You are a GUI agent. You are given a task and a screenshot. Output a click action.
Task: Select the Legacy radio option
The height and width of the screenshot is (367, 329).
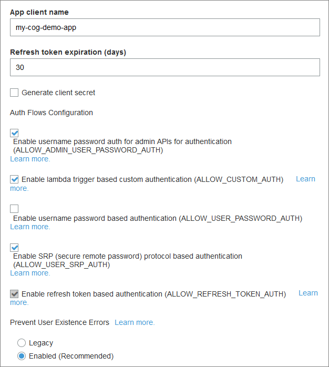(x=22, y=343)
